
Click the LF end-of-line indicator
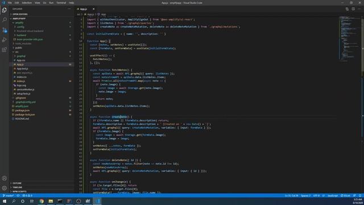[x=324, y=196]
